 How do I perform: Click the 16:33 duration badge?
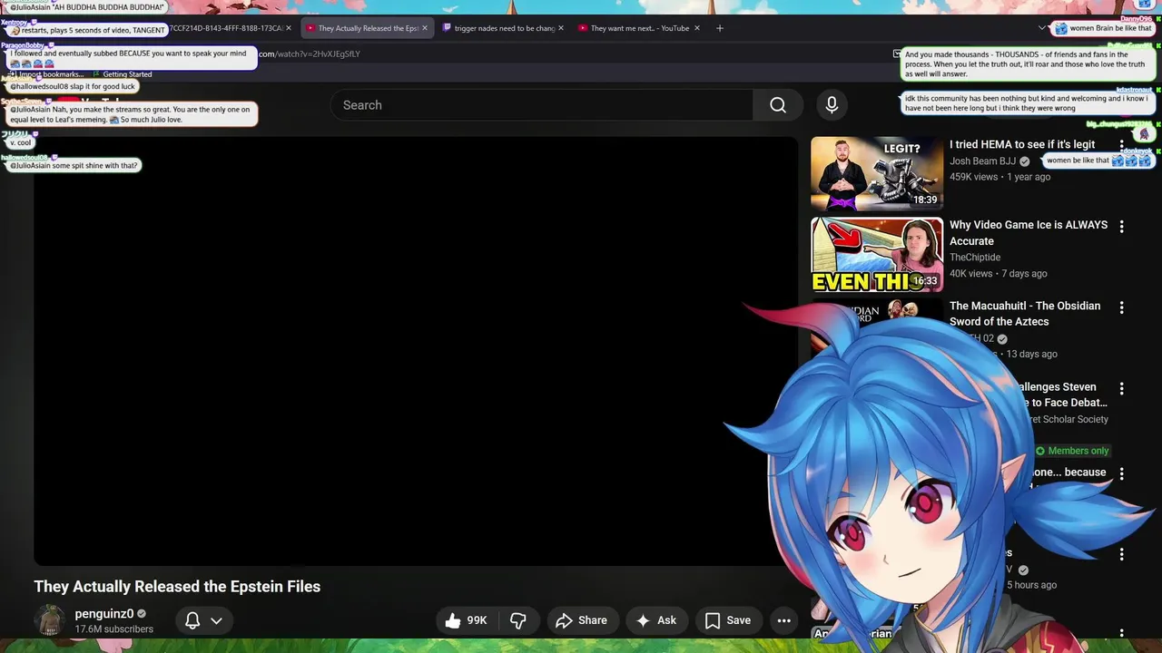pyautogui.click(x=925, y=281)
